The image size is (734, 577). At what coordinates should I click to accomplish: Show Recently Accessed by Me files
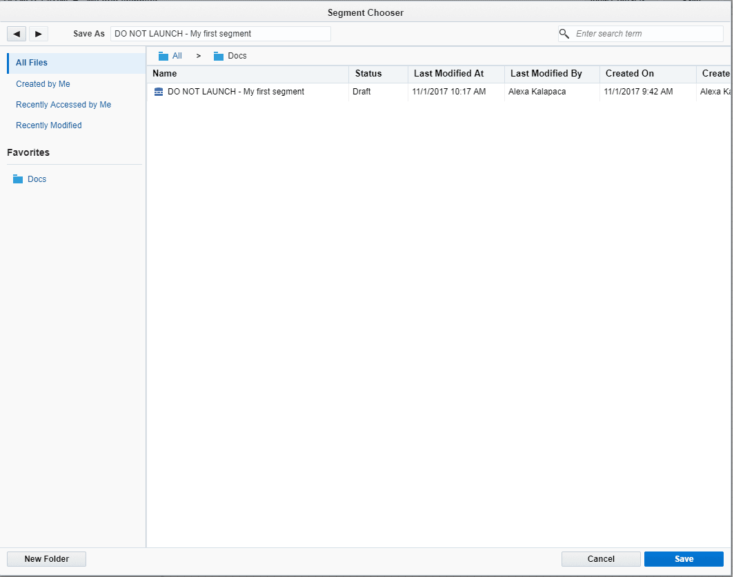click(x=63, y=104)
